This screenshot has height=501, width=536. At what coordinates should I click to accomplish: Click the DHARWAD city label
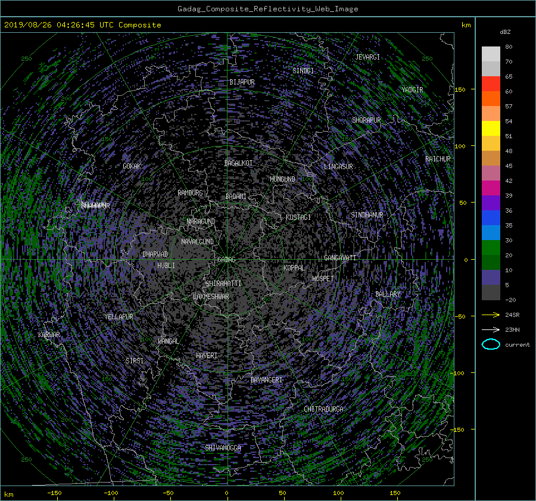tap(155, 254)
